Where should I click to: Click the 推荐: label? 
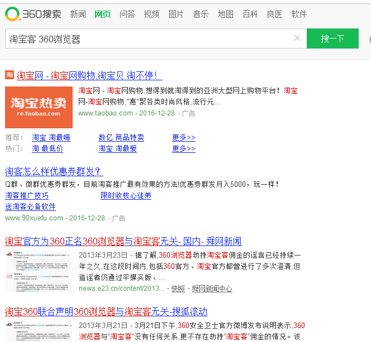(15, 137)
